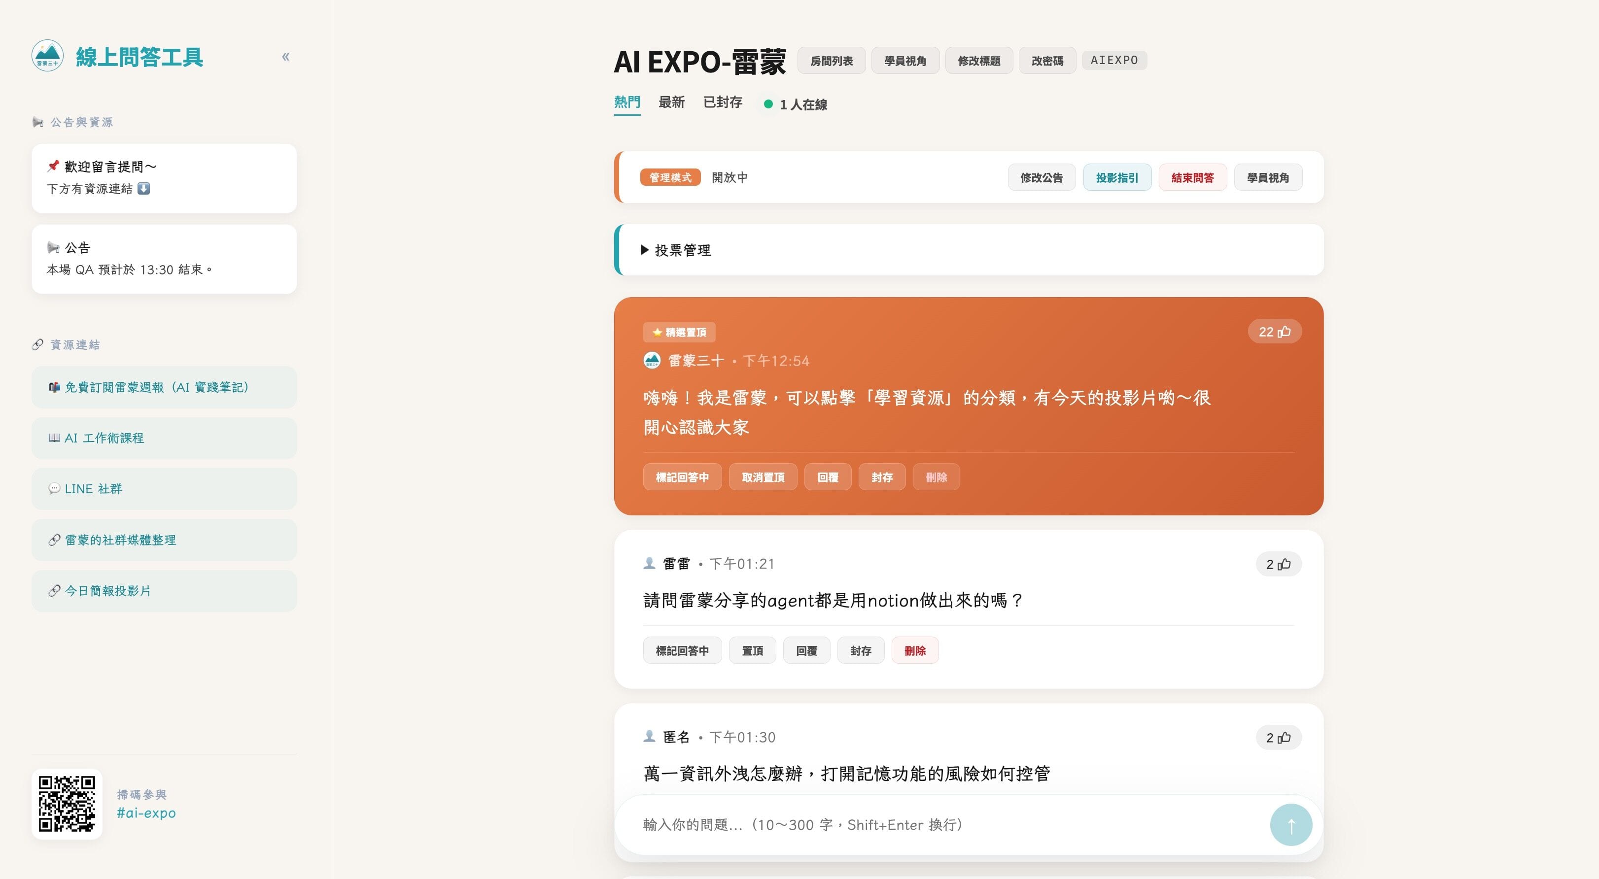Like the pinned post showing 22
The image size is (1599, 879).
(x=1274, y=332)
